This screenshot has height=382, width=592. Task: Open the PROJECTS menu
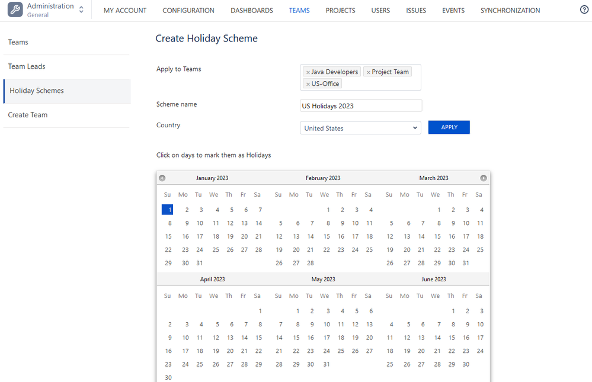click(341, 11)
